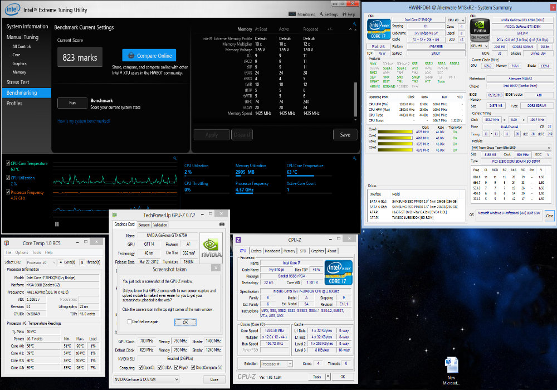This screenshot has width=557, height=390.
Task: Click NVIDIA GeForce logo in HWiNFO64
Action: tap(480, 30)
